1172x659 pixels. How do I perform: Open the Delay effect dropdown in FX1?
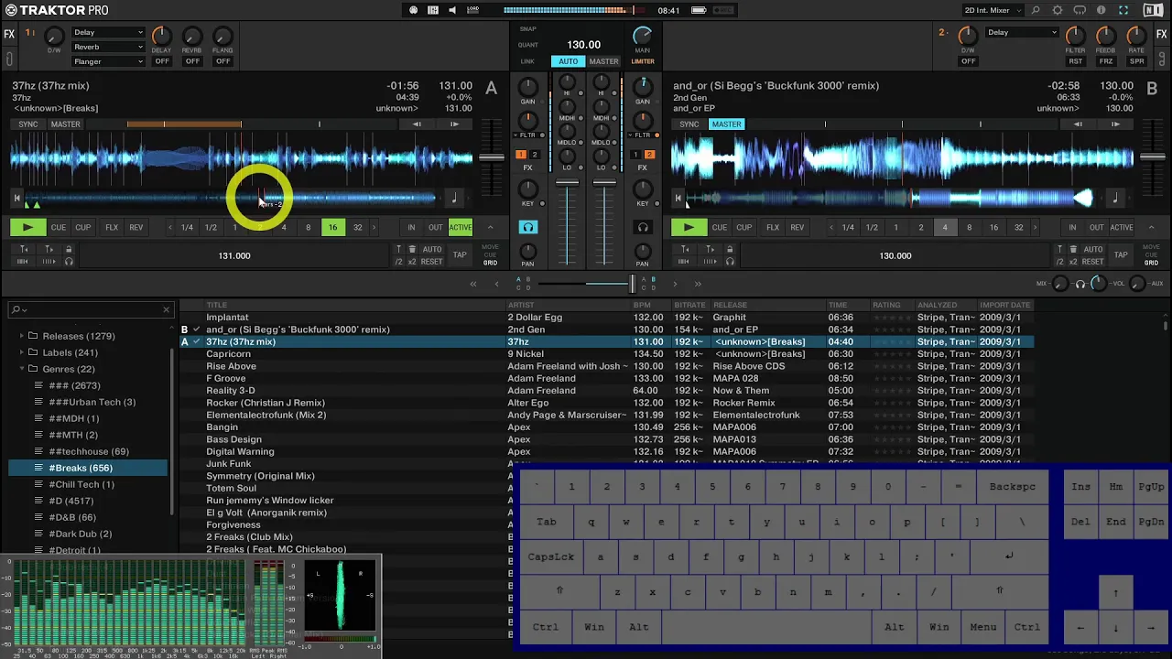tap(108, 33)
